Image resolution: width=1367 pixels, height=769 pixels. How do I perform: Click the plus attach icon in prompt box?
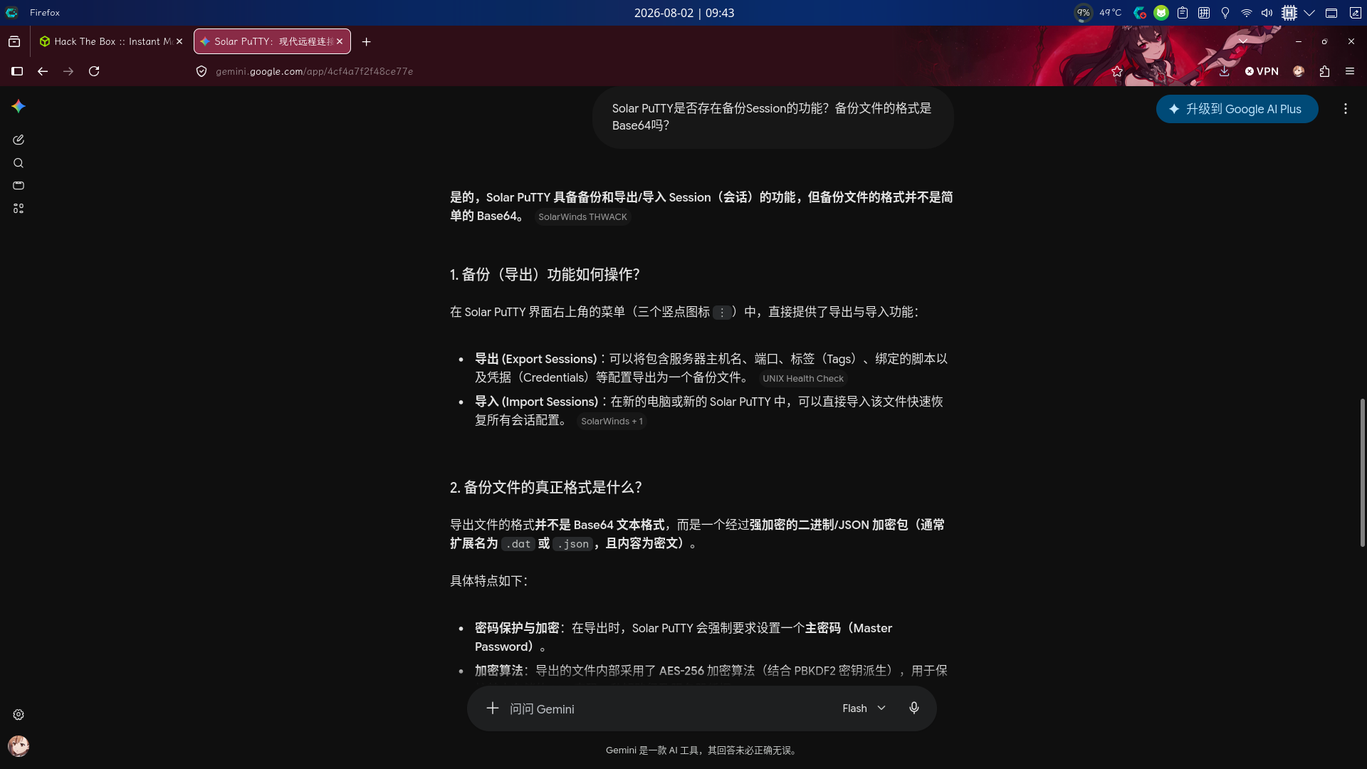point(492,708)
